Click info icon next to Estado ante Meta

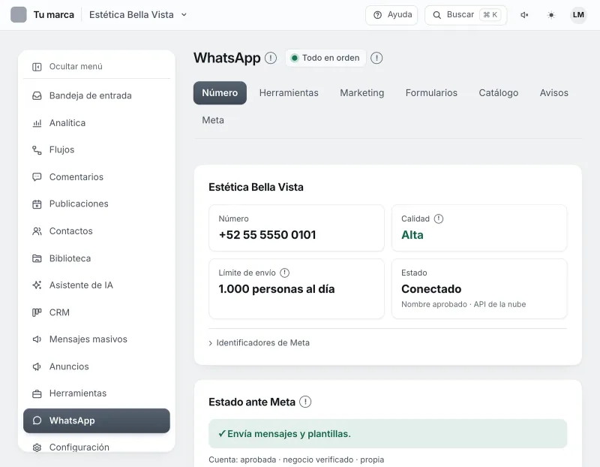(x=305, y=402)
